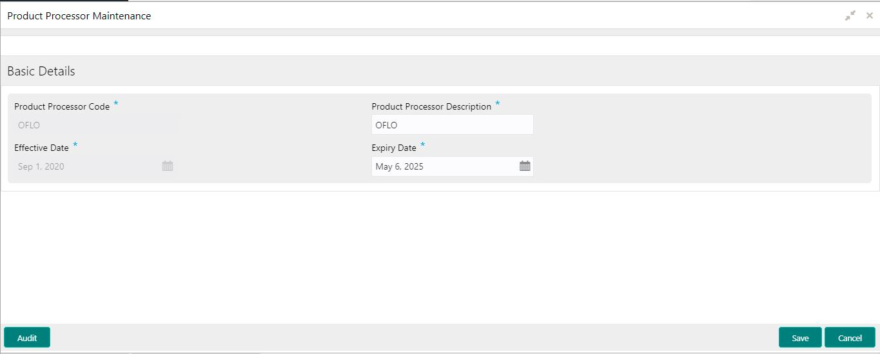Click the required asterisk beside Product Processor Description
880x354 pixels.
[x=498, y=104]
